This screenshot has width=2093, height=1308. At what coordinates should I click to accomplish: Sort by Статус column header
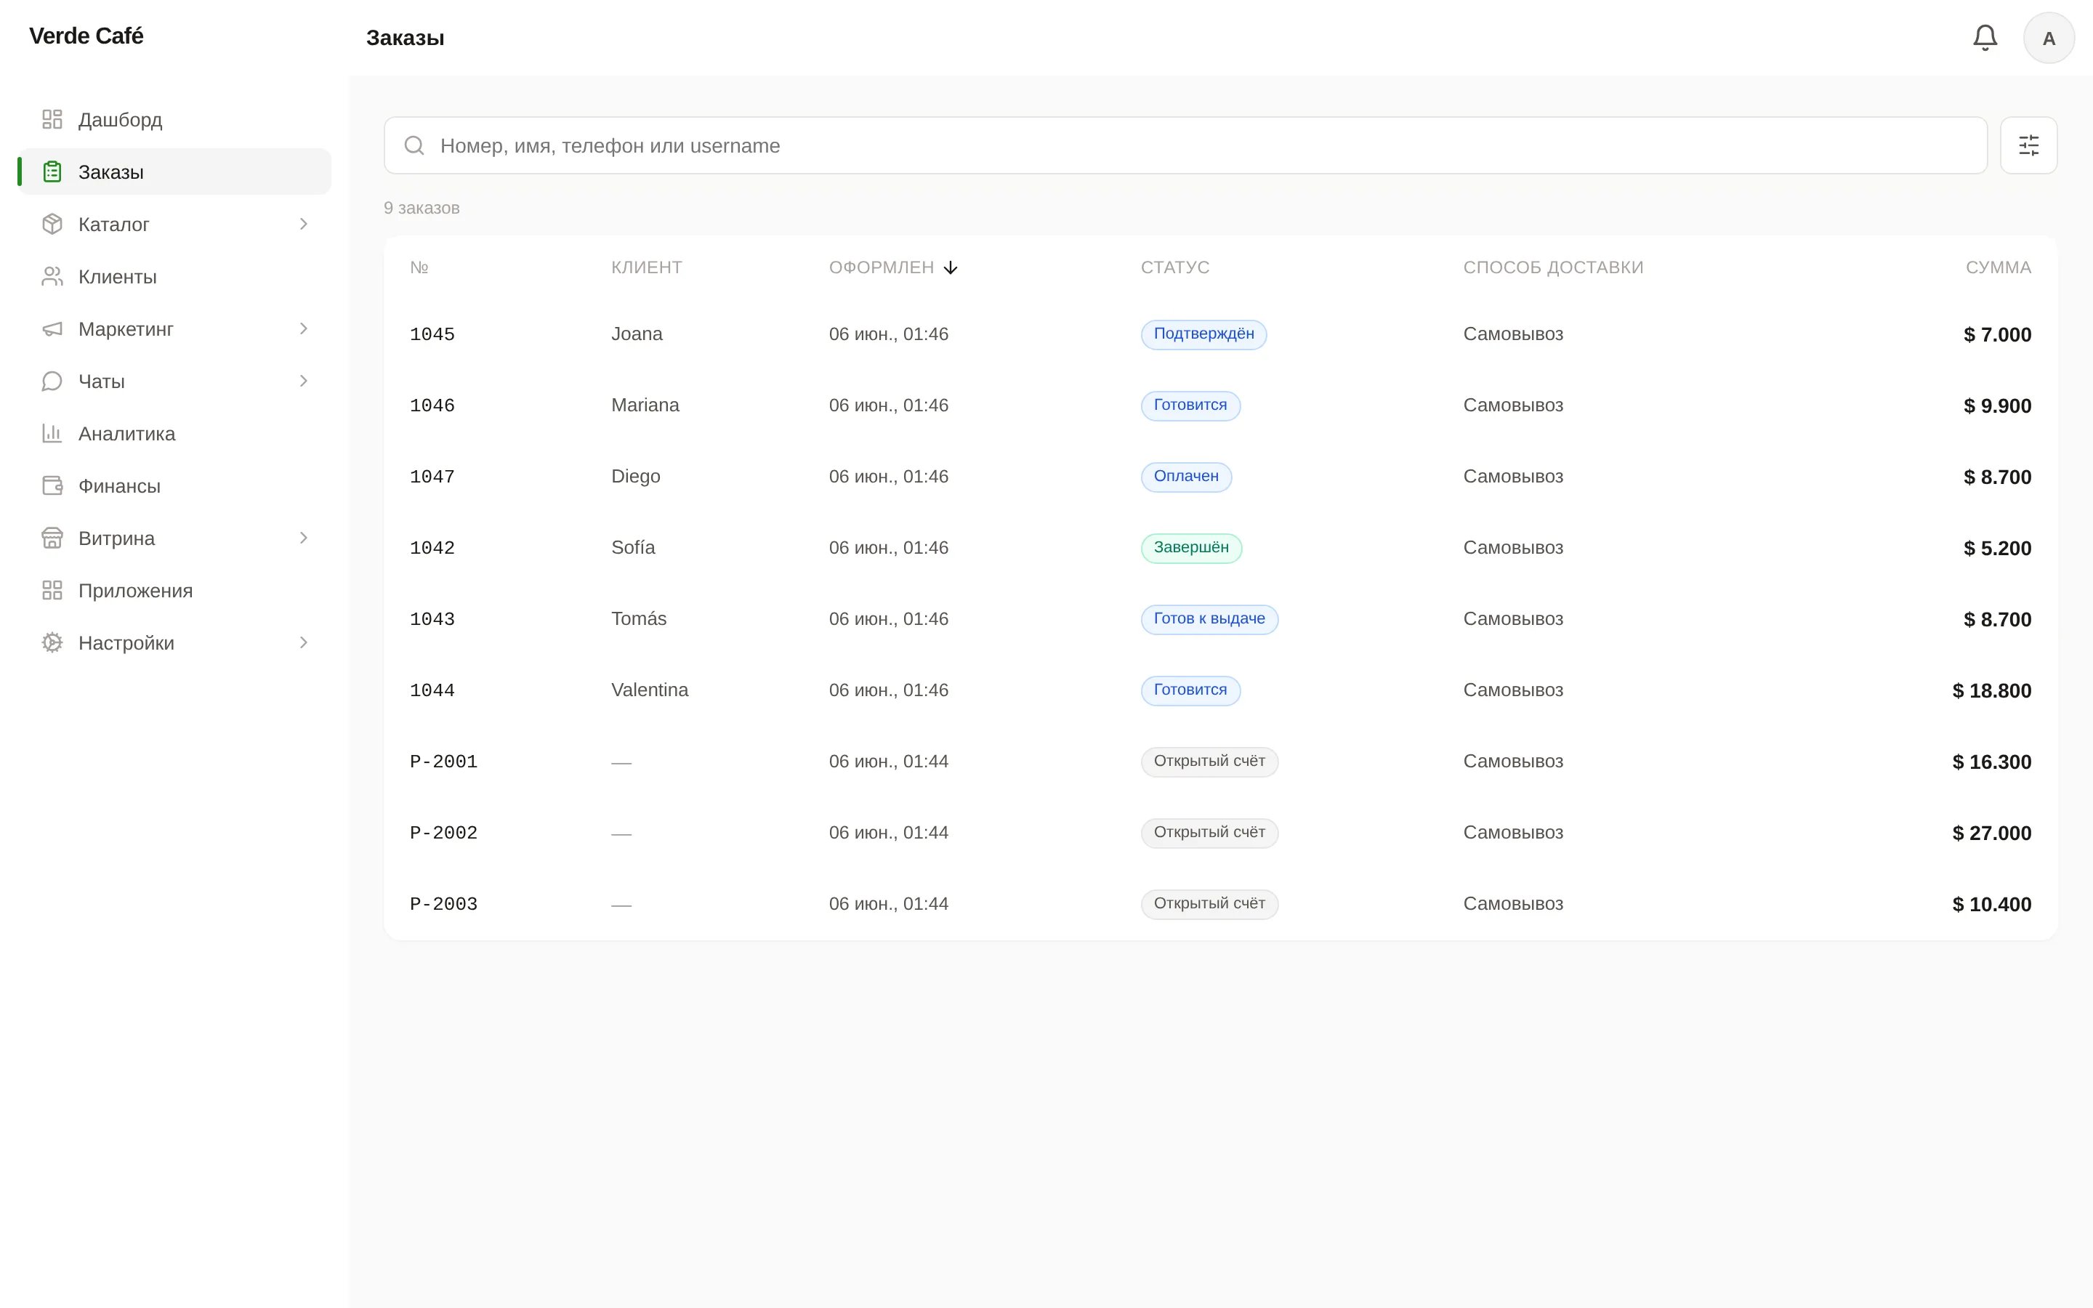[1174, 267]
